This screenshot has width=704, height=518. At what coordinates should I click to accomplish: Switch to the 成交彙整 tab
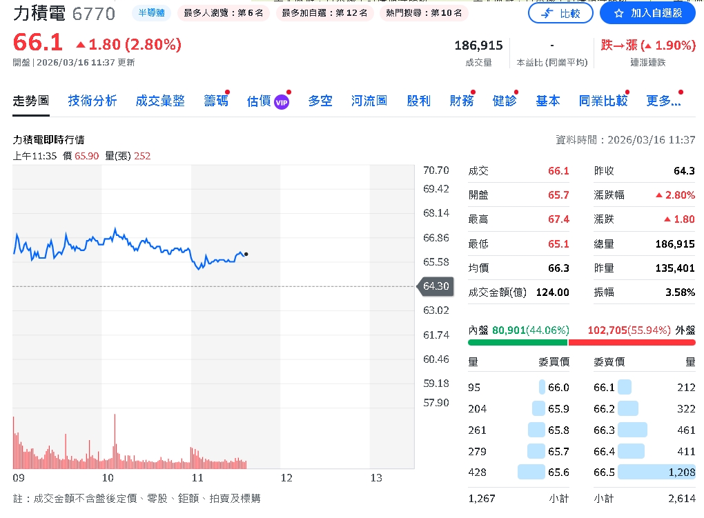(x=160, y=101)
